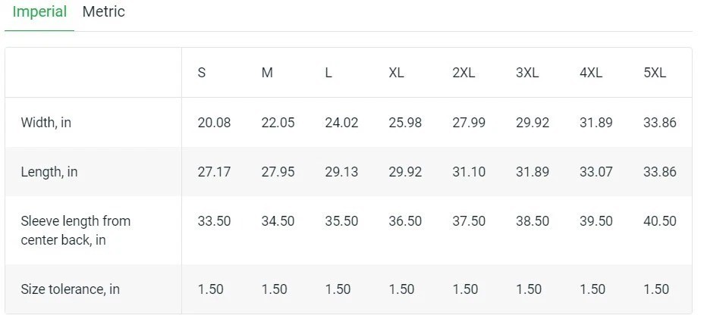707x328 pixels.
Task: Click the 35.50 sleeve length value
Action: pyautogui.click(x=341, y=221)
